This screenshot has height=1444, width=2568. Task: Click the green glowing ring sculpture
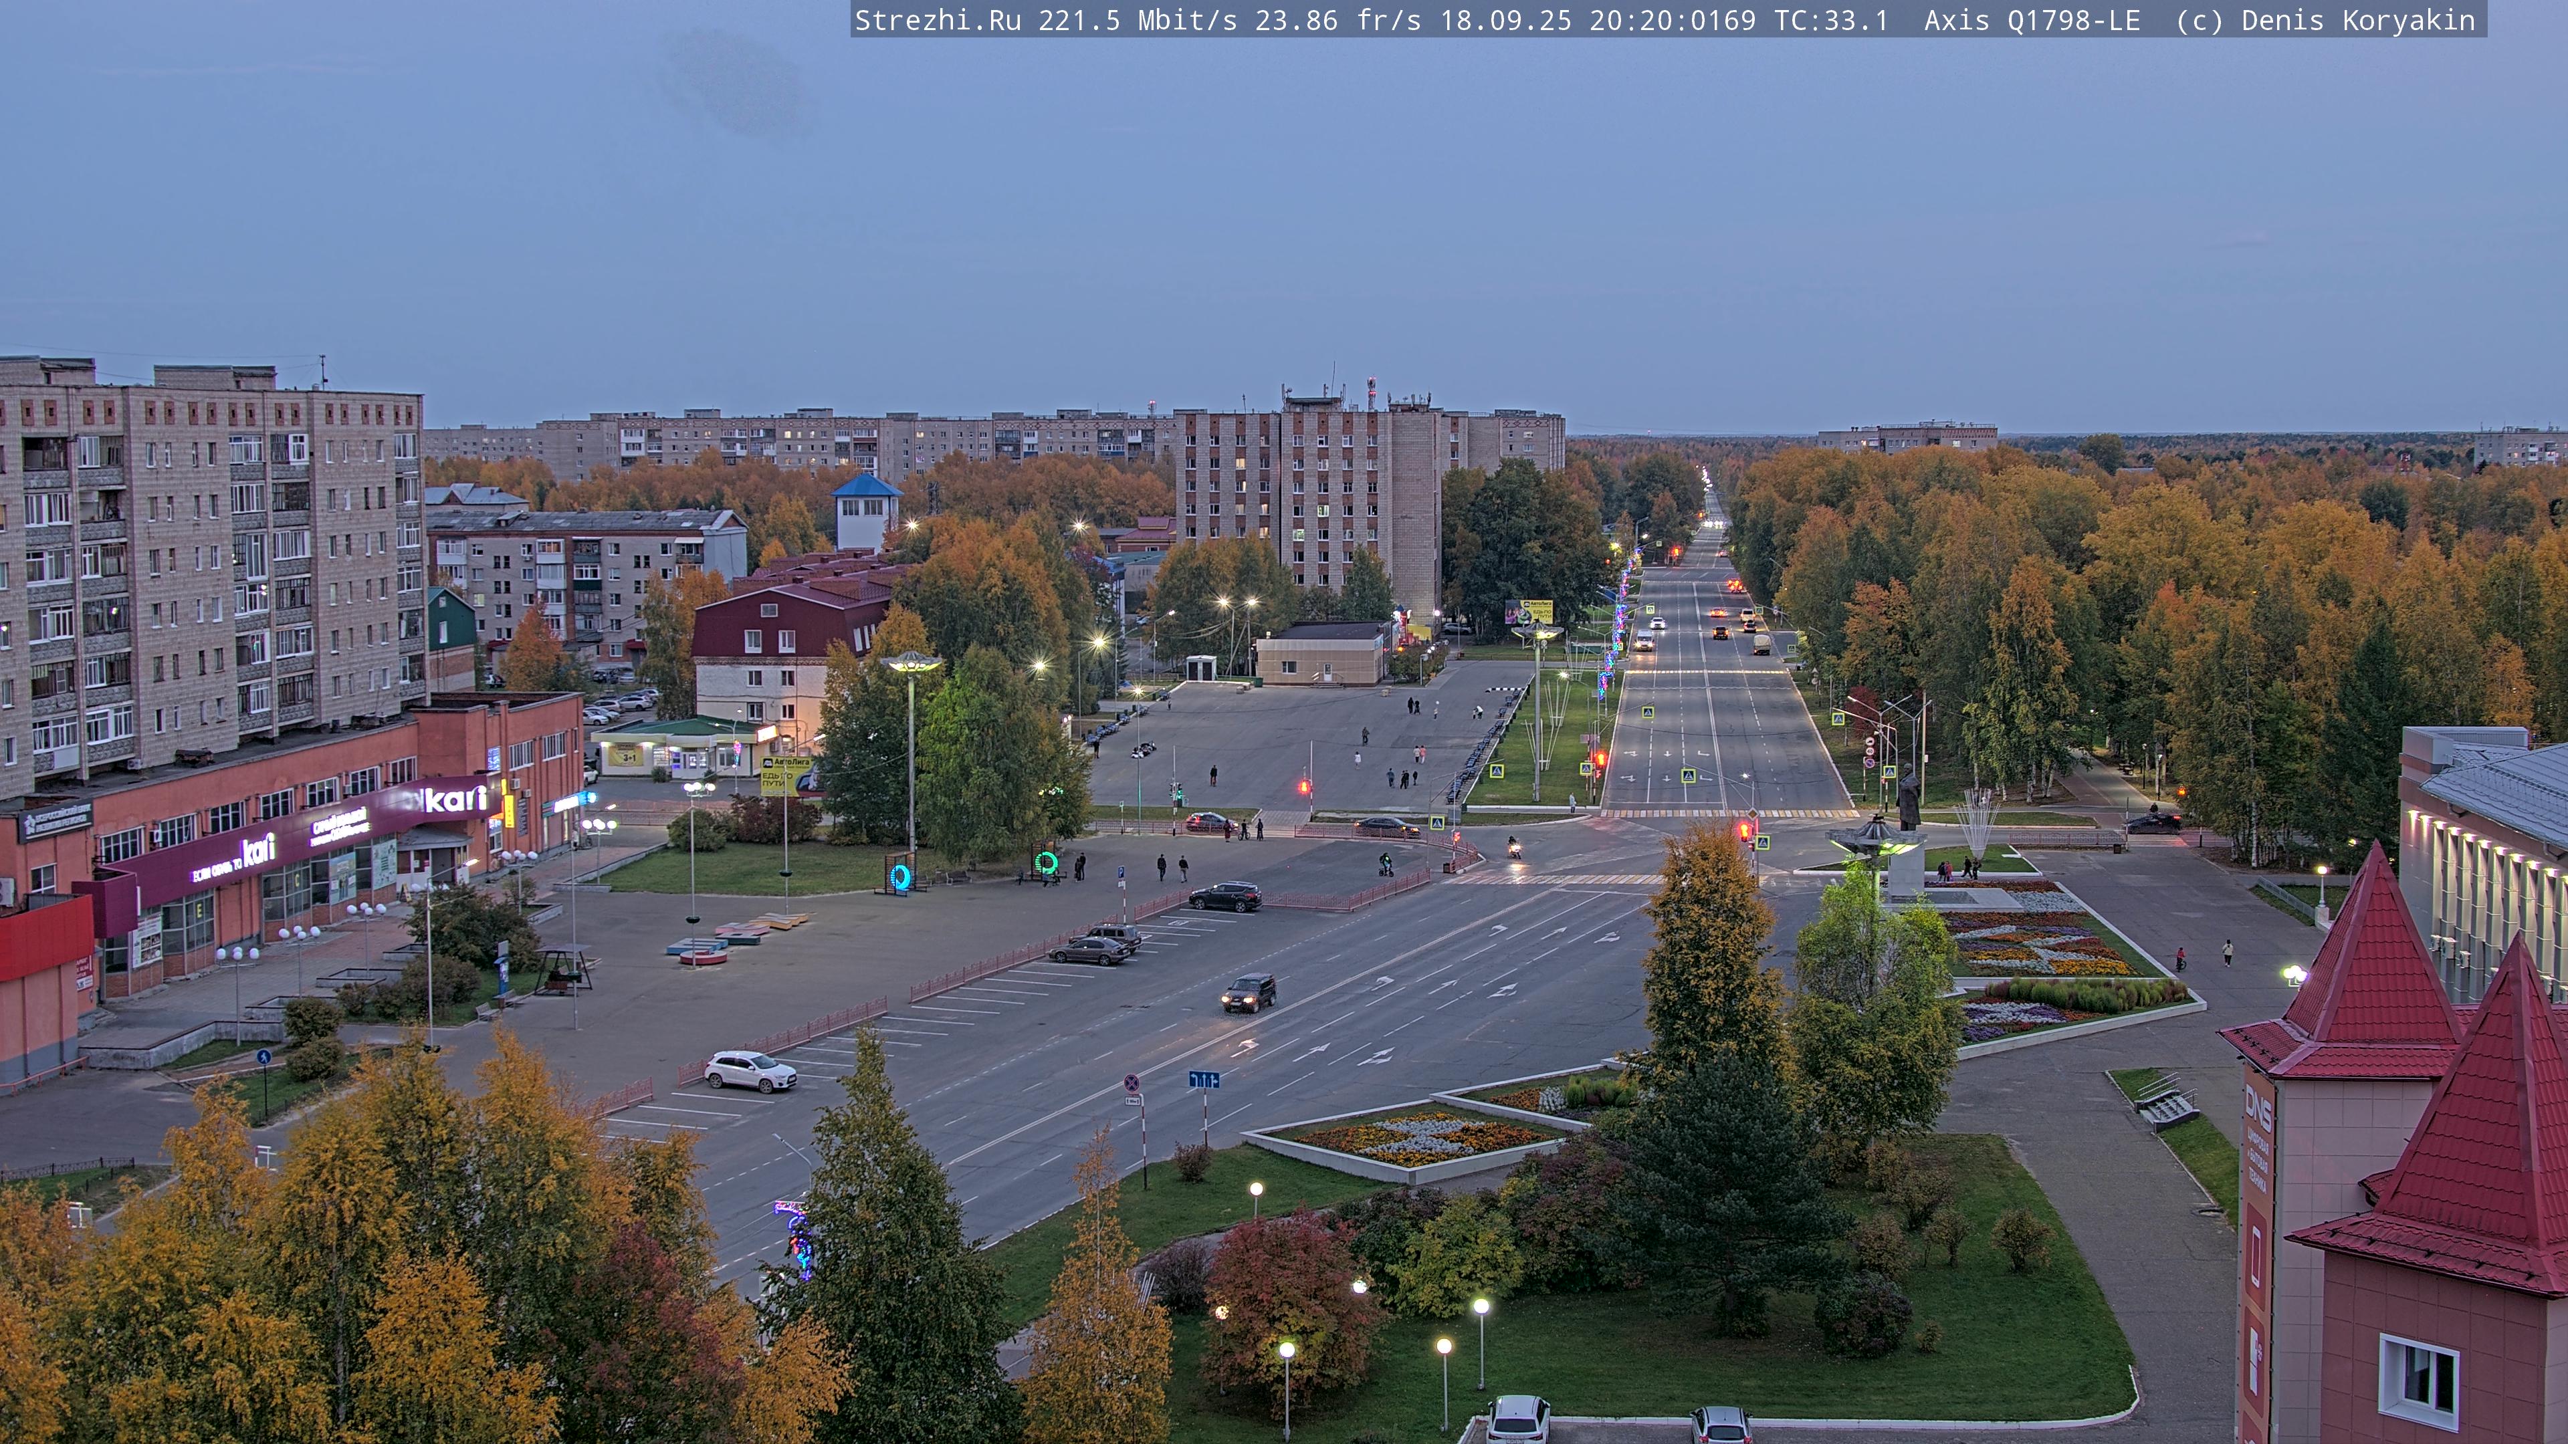tap(1046, 862)
